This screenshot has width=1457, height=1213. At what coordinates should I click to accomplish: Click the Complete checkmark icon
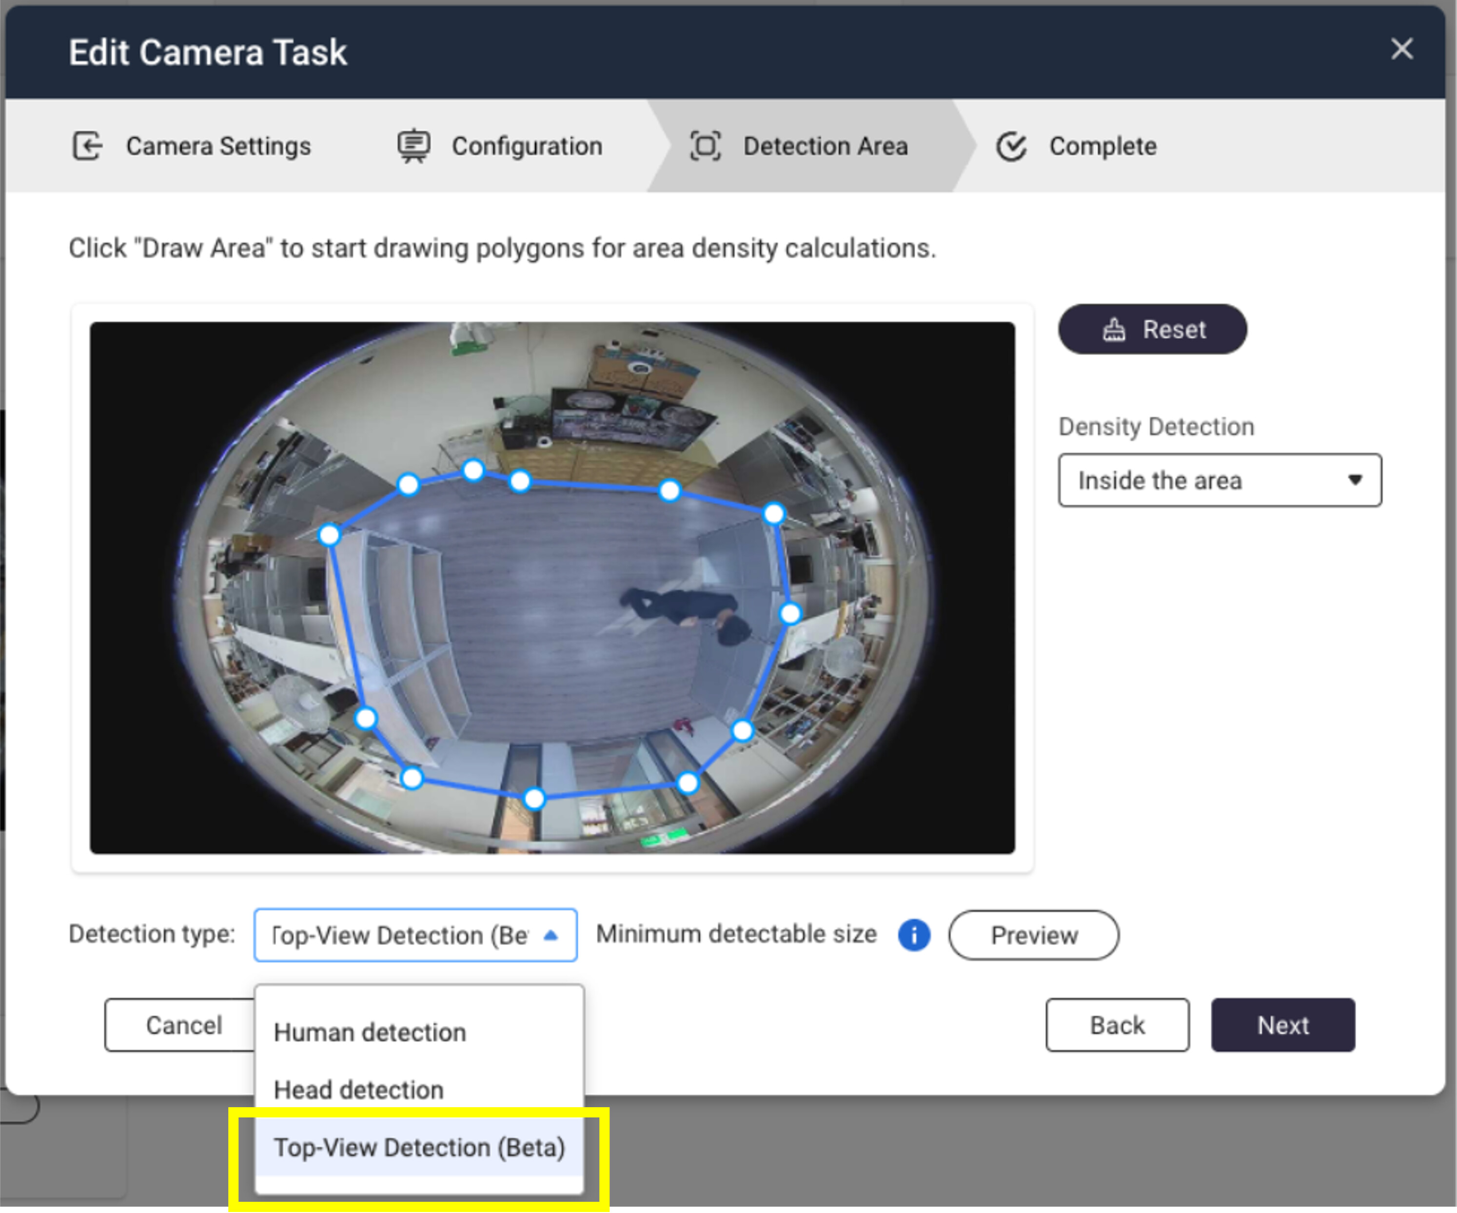1011,146
